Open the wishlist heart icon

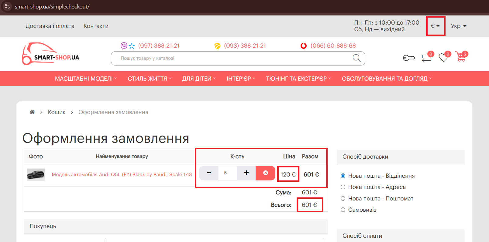click(444, 57)
